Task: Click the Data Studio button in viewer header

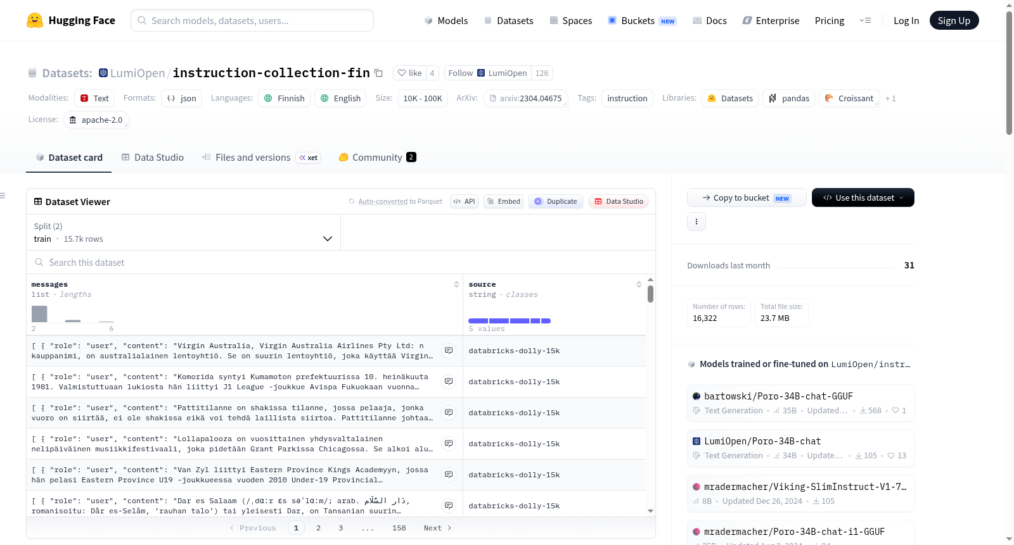Action: 619,201
